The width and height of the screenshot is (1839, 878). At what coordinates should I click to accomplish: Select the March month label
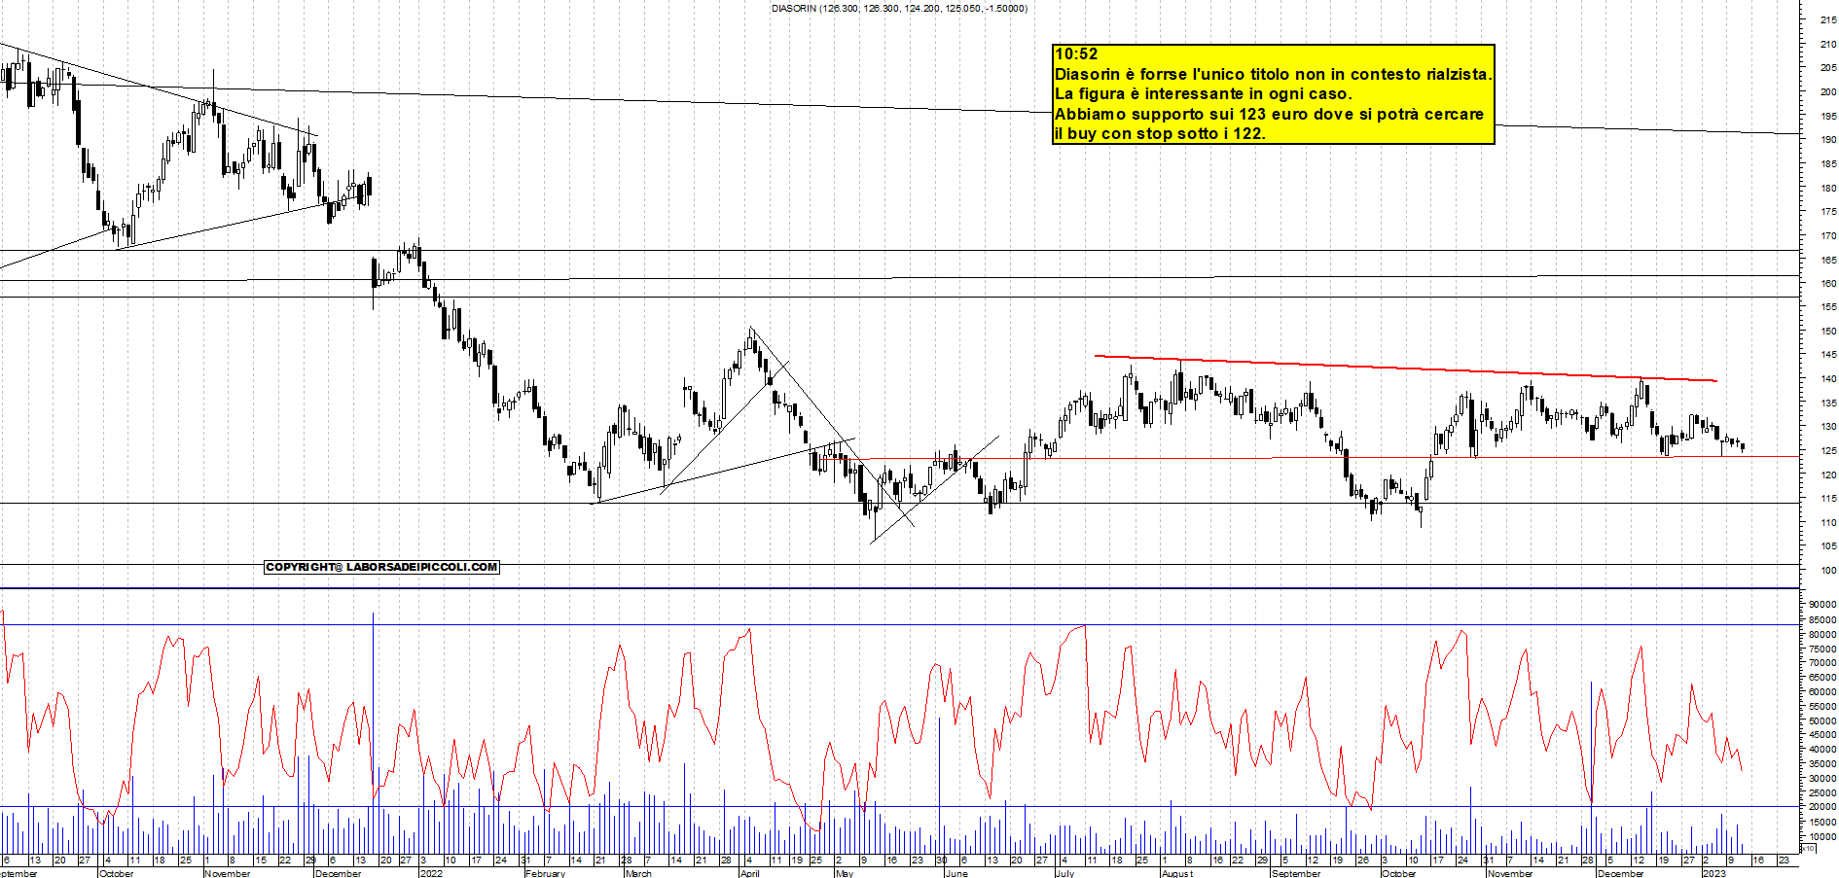638,873
